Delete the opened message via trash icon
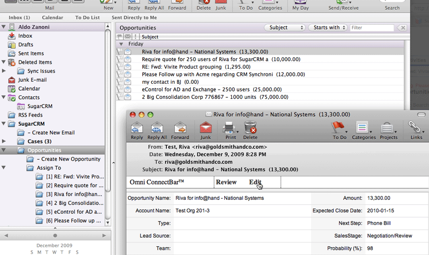Viewport: 429px width, 255px height. pyautogui.click(x=250, y=129)
